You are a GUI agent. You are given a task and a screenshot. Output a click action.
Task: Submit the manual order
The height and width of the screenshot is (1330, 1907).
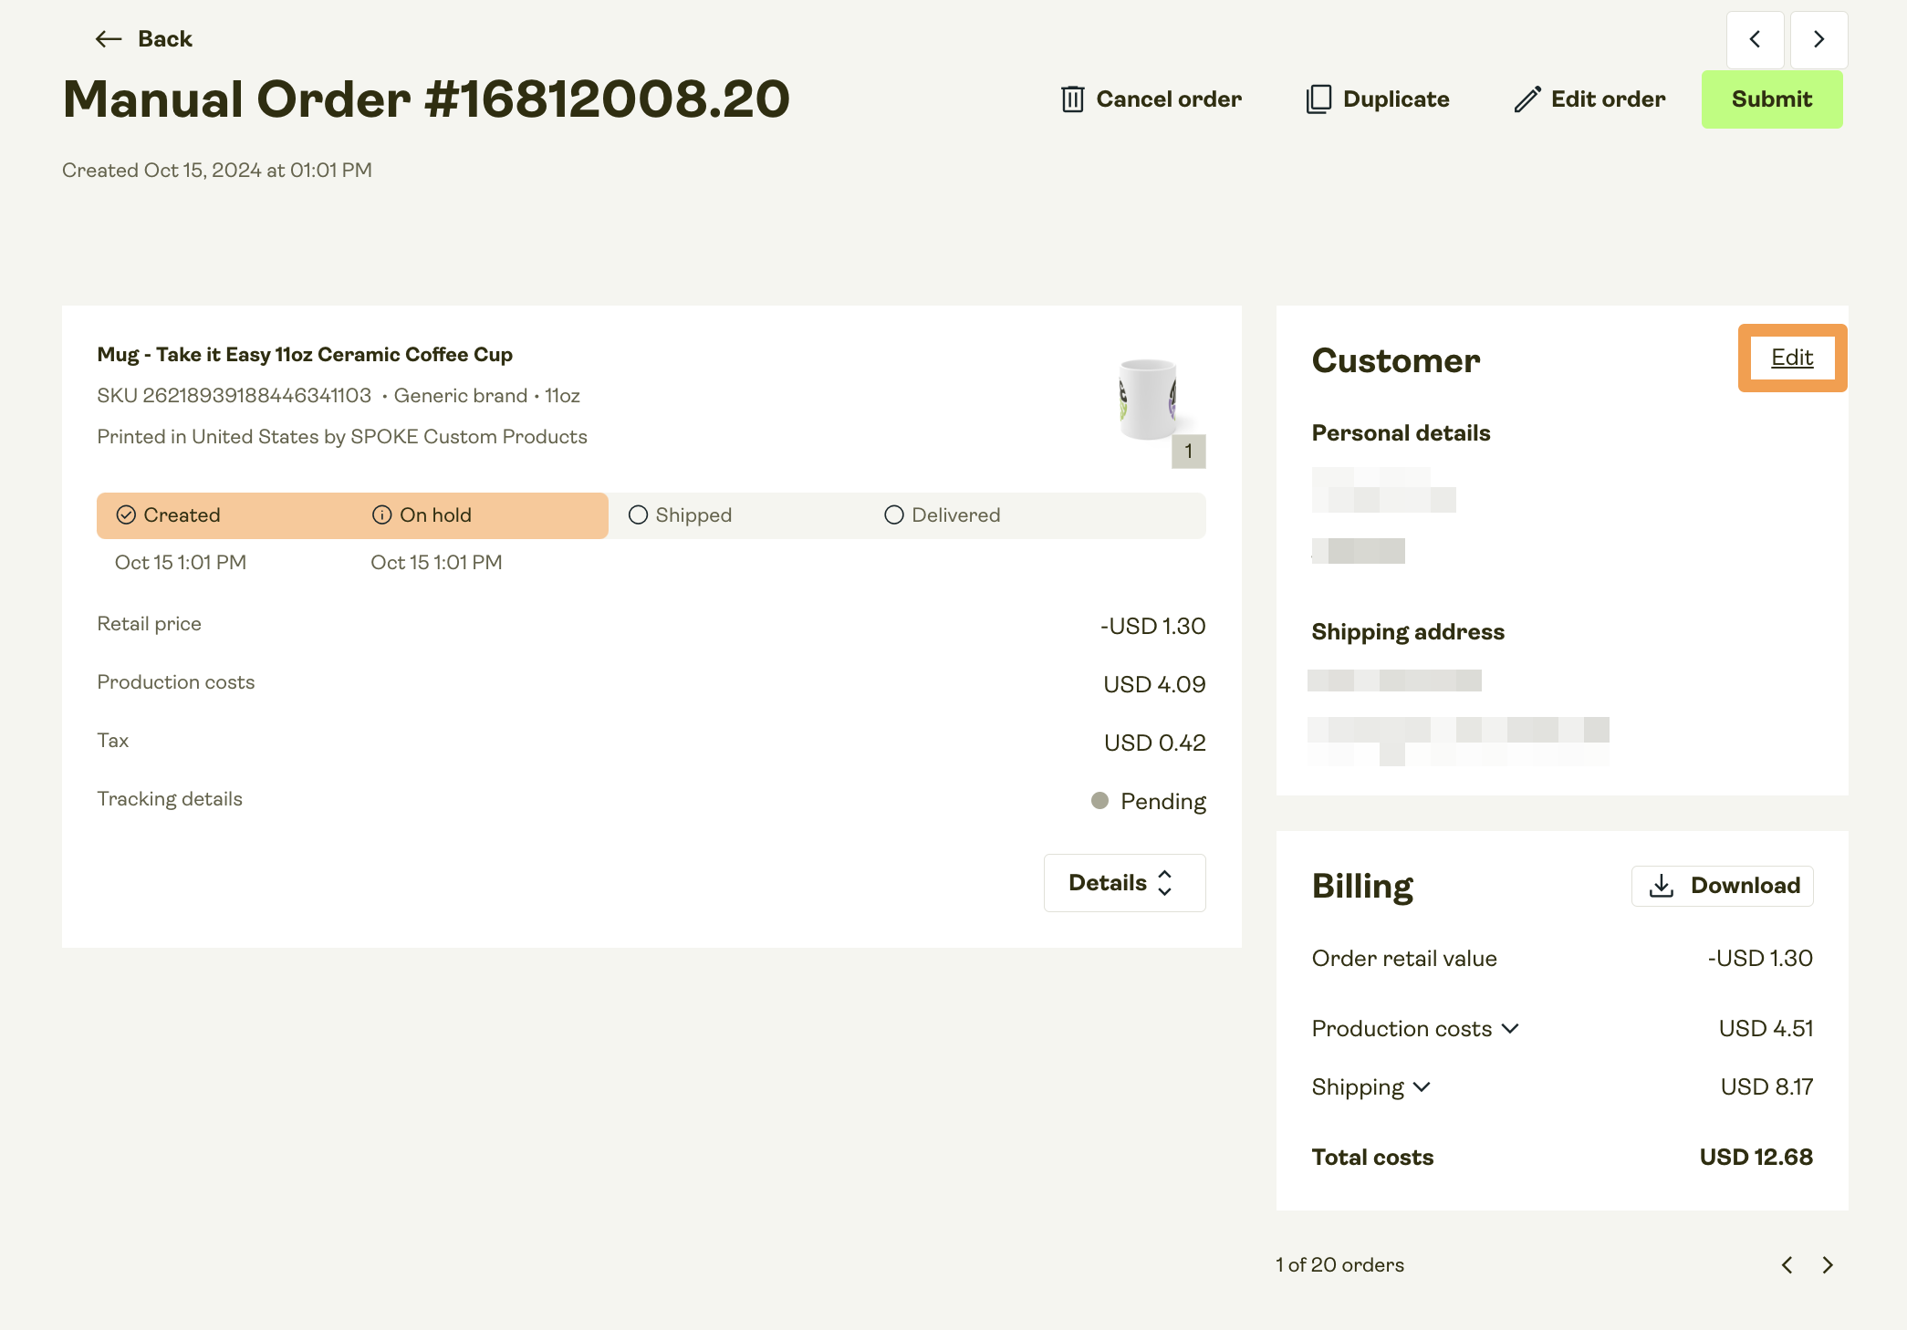[1771, 99]
